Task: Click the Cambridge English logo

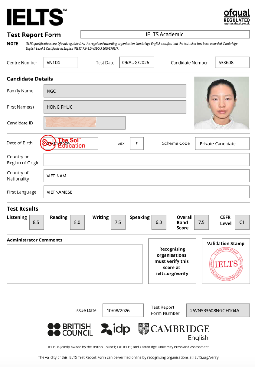Action: pyautogui.click(x=173, y=332)
